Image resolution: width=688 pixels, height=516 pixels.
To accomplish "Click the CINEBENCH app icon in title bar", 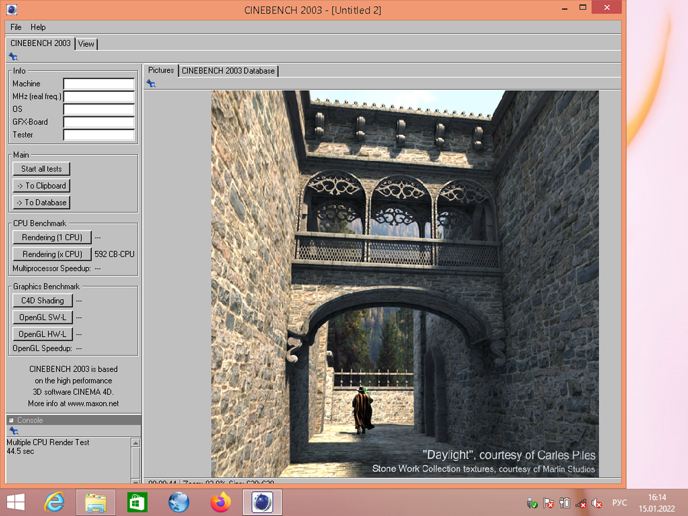I will (12, 10).
